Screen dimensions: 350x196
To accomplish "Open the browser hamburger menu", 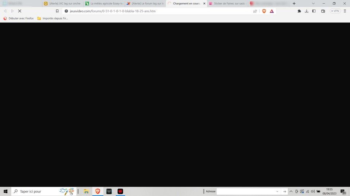I will pos(345,11).
